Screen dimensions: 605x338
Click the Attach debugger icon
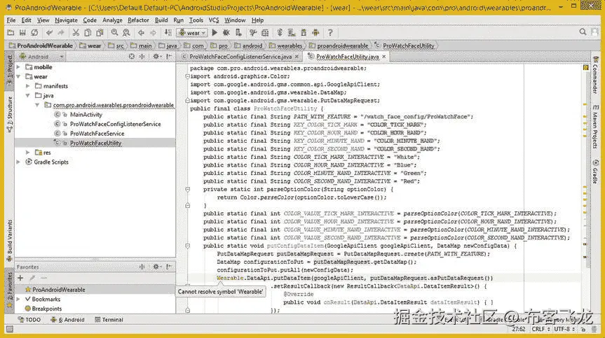(x=238, y=33)
